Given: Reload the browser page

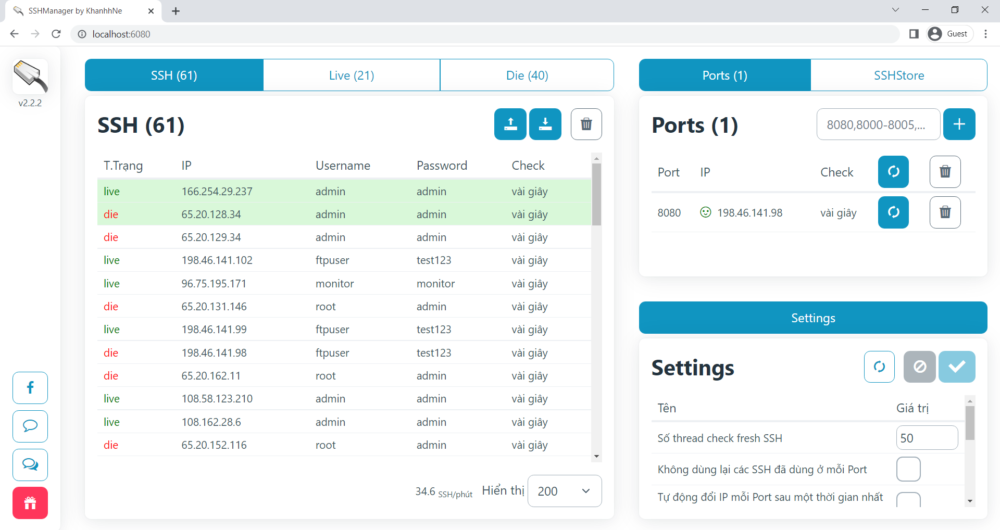Looking at the screenshot, I should coord(56,34).
